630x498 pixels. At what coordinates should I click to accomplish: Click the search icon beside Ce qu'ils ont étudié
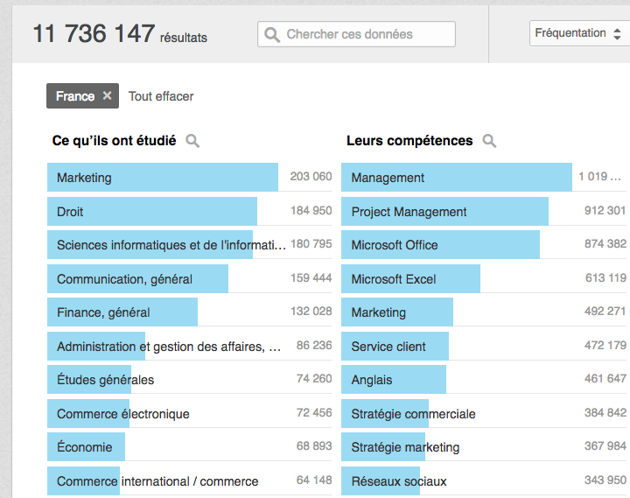click(x=192, y=141)
